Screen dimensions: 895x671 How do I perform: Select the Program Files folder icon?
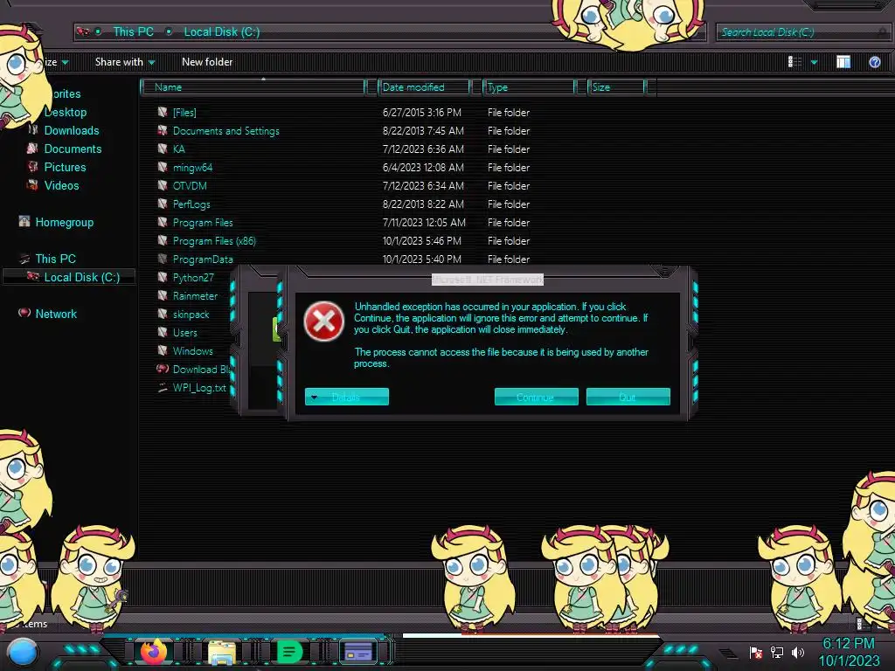pyautogui.click(x=163, y=222)
